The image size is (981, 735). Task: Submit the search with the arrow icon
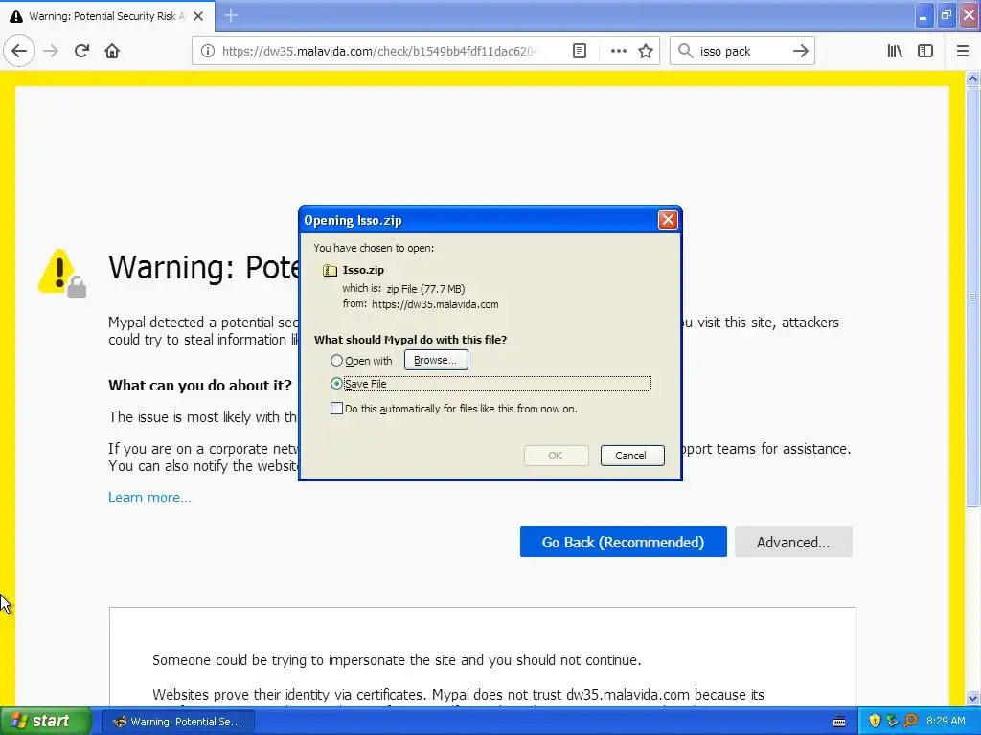coord(800,51)
